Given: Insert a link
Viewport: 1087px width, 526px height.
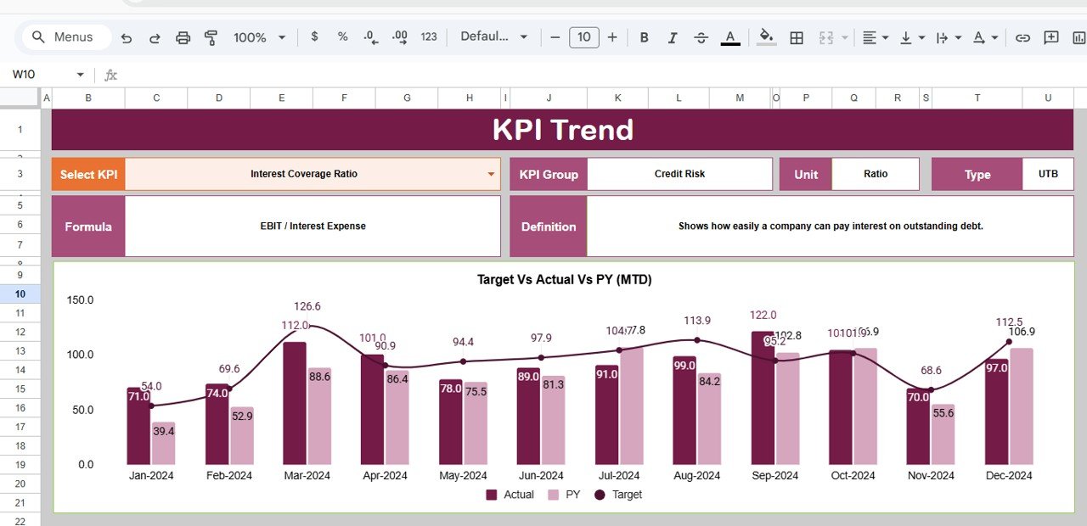Looking at the screenshot, I should point(1022,37).
